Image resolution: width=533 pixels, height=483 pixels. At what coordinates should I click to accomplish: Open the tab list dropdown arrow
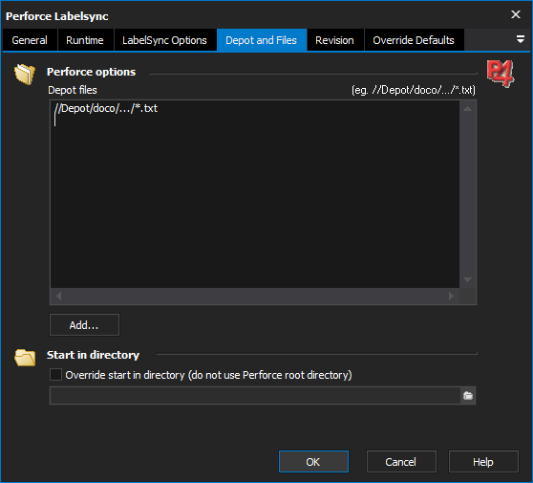(x=520, y=39)
